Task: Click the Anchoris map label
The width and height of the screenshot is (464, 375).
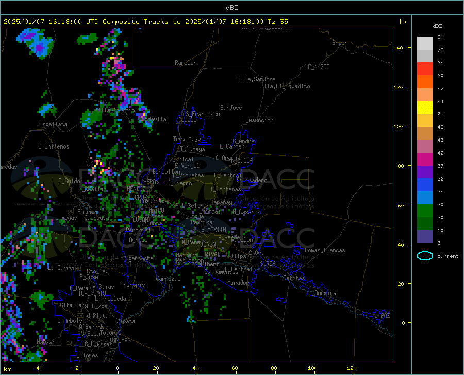Action: point(132,285)
